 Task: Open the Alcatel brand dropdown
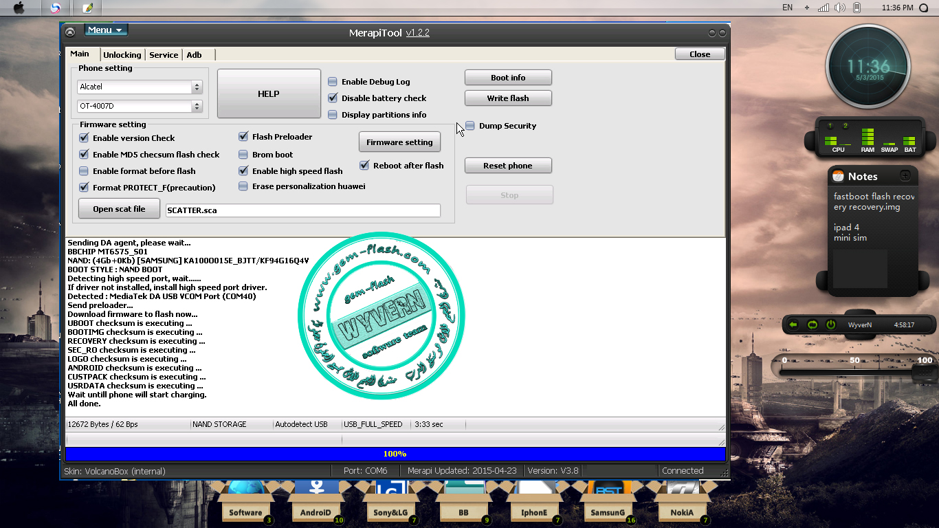[140, 87]
